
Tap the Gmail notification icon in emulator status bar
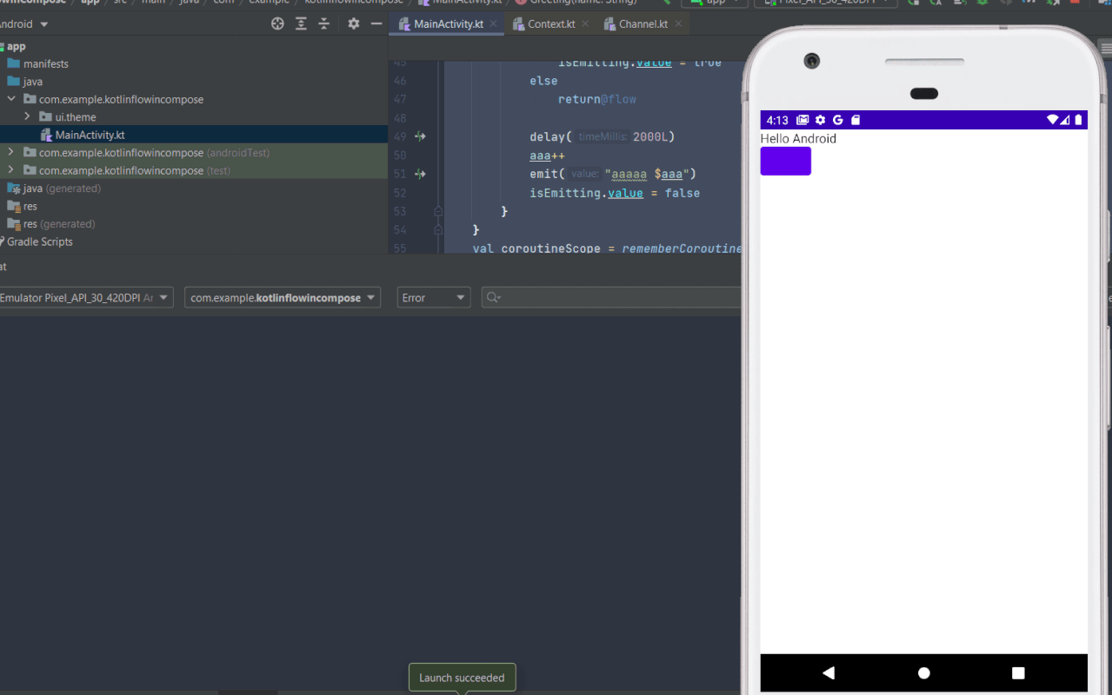pyautogui.click(x=802, y=120)
